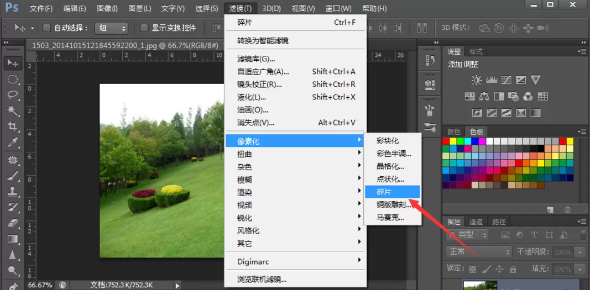Add a Threshold adjustment

506,113
